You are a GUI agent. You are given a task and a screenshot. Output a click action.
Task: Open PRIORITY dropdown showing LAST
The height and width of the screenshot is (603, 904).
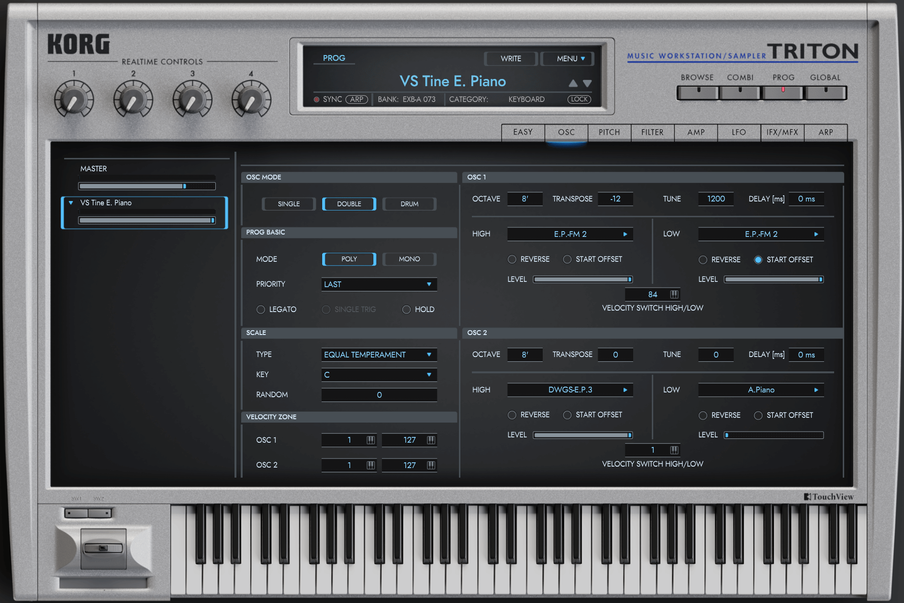coord(379,284)
